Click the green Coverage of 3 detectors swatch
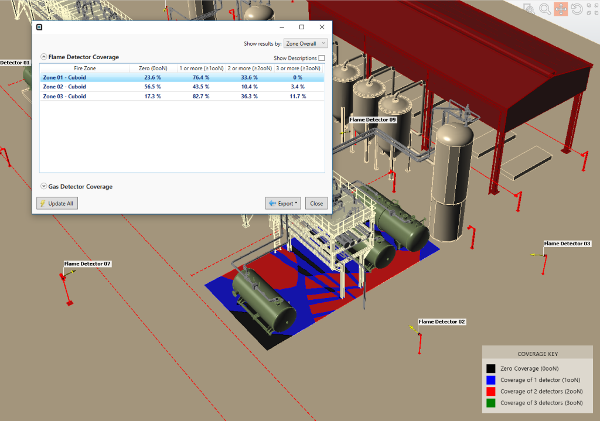 [x=490, y=402]
